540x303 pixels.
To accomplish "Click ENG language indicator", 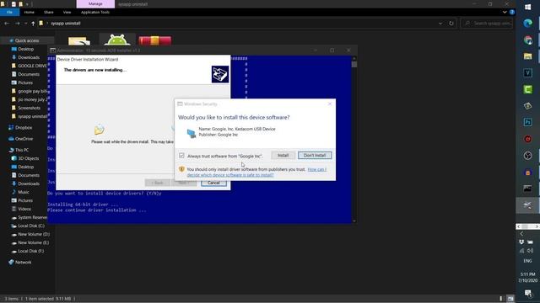I will pyautogui.click(x=527, y=261).
